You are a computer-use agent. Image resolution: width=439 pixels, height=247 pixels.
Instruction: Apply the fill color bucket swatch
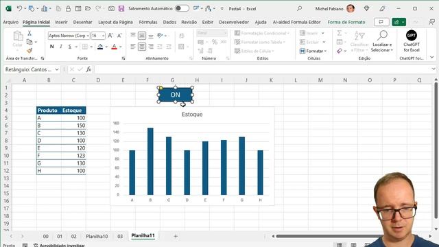pyautogui.click(x=100, y=47)
